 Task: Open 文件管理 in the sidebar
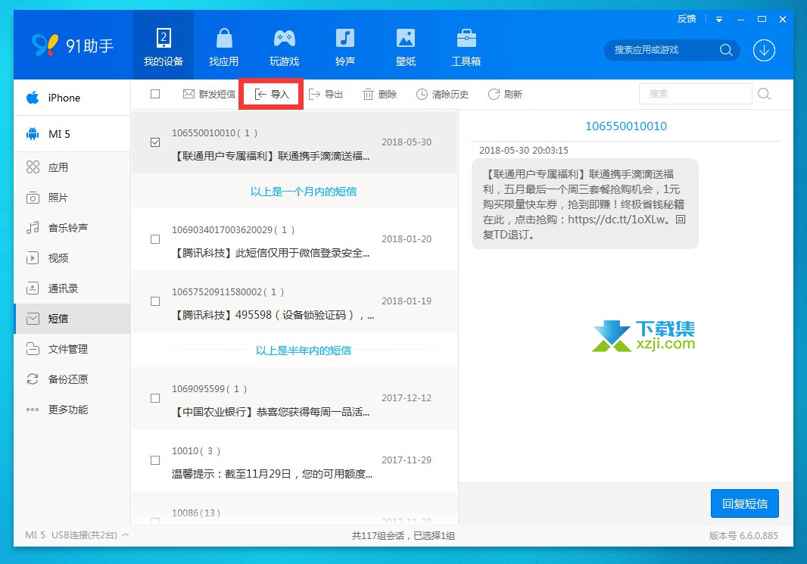pyautogui.click(x=72, y=349)
